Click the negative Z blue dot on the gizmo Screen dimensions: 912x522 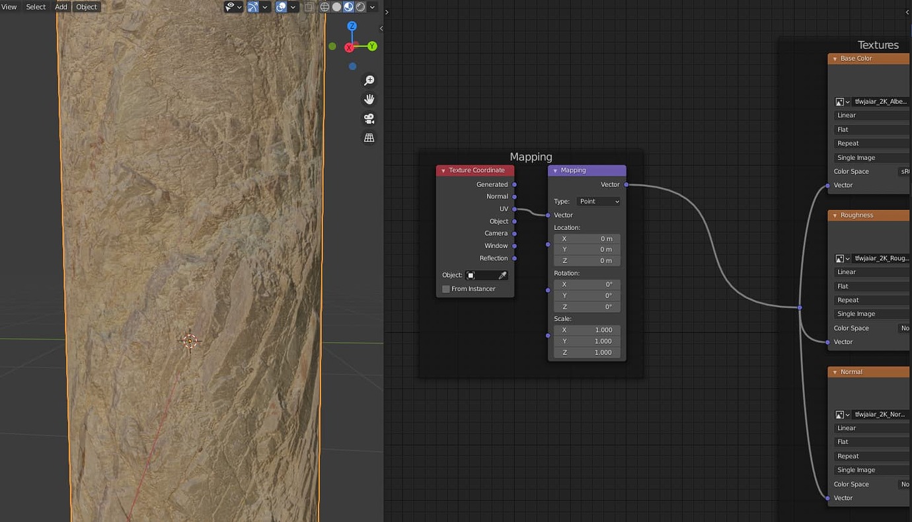[x=352, y=66]
